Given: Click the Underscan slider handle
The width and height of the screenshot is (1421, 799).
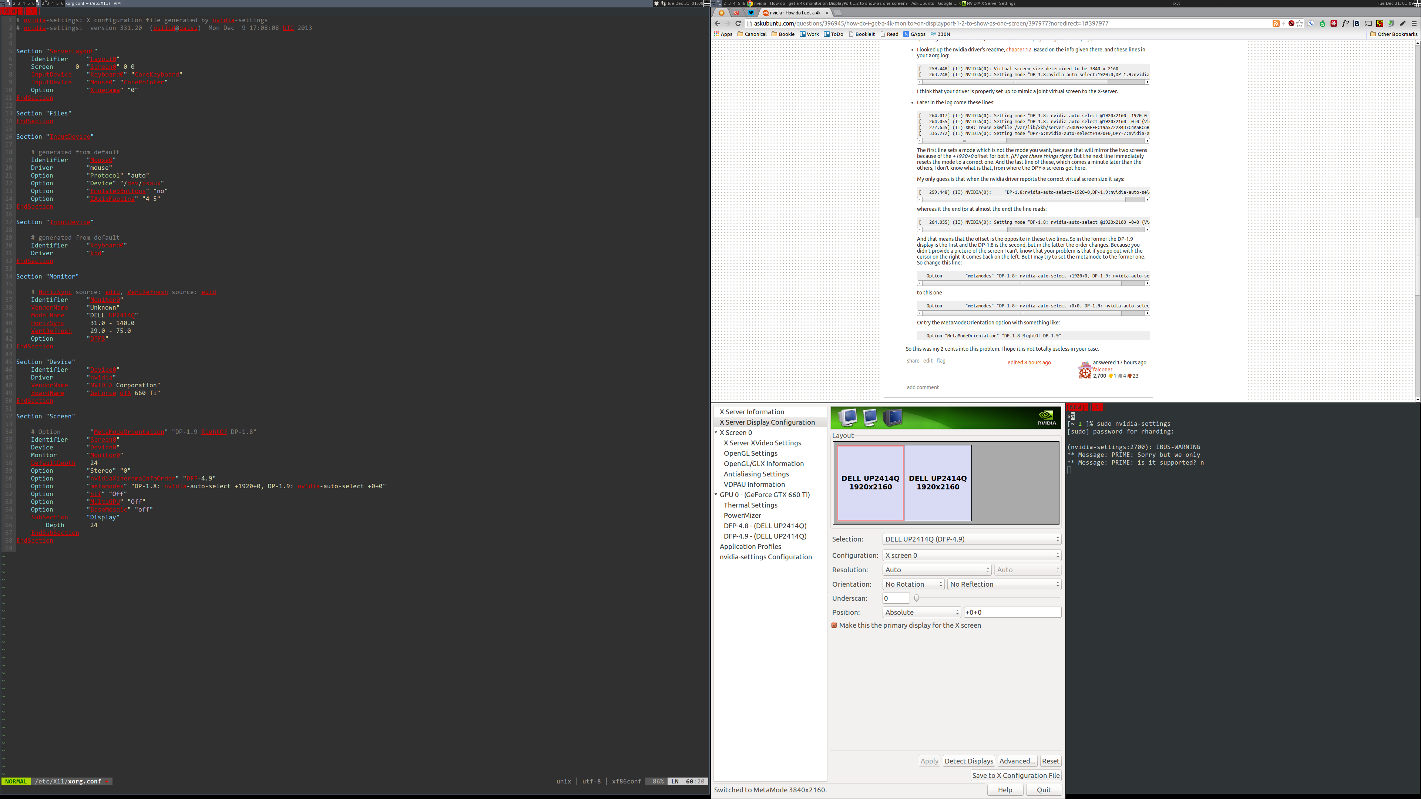Looking at the screenshot, I should coord(917,598).
